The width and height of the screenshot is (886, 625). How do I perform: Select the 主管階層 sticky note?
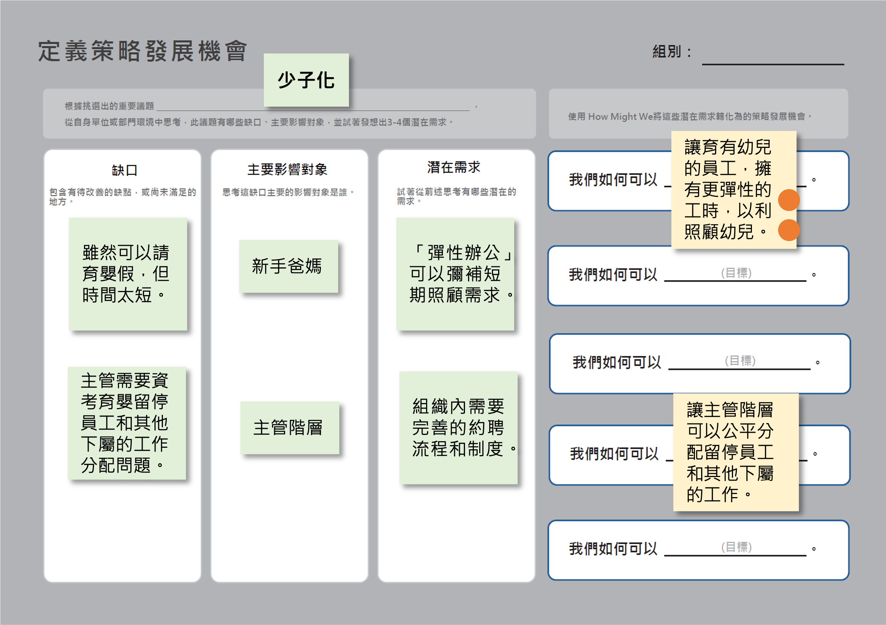289,427
